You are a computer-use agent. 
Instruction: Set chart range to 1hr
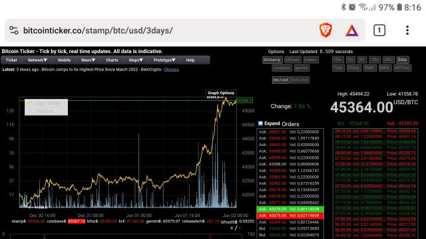pos(351,60)
